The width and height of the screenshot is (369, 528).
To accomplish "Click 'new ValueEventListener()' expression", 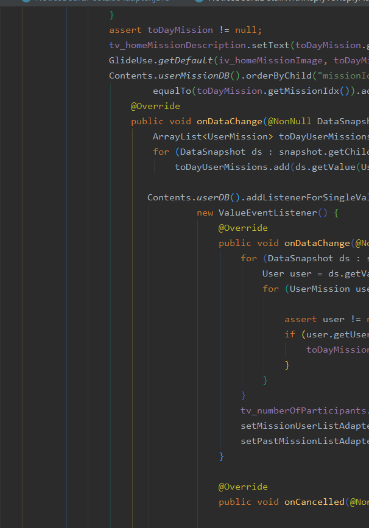I will [x=262, y=213].
